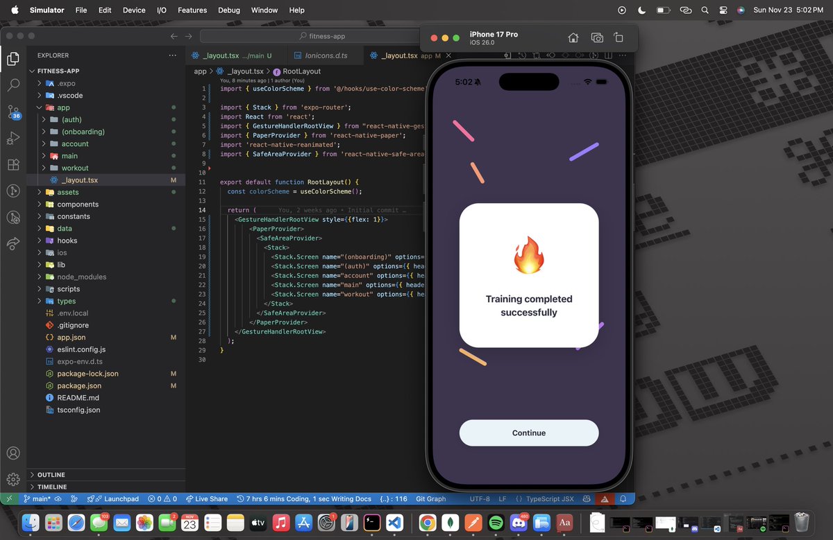The image size is (833, 540).
Task: Open the Search view in the activity bar
Action: 13,85
